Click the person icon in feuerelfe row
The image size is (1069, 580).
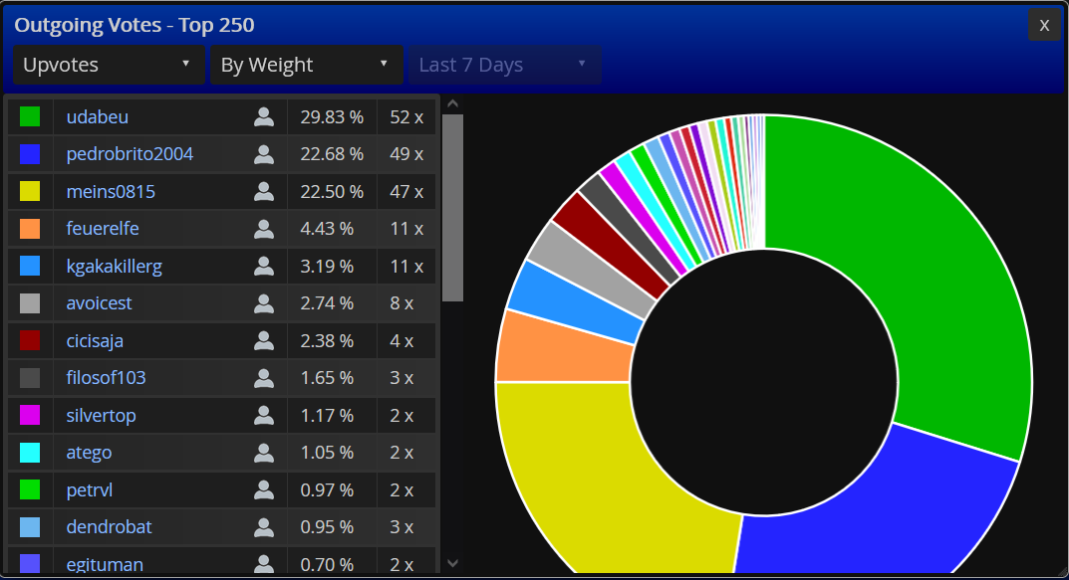point(264,229)
